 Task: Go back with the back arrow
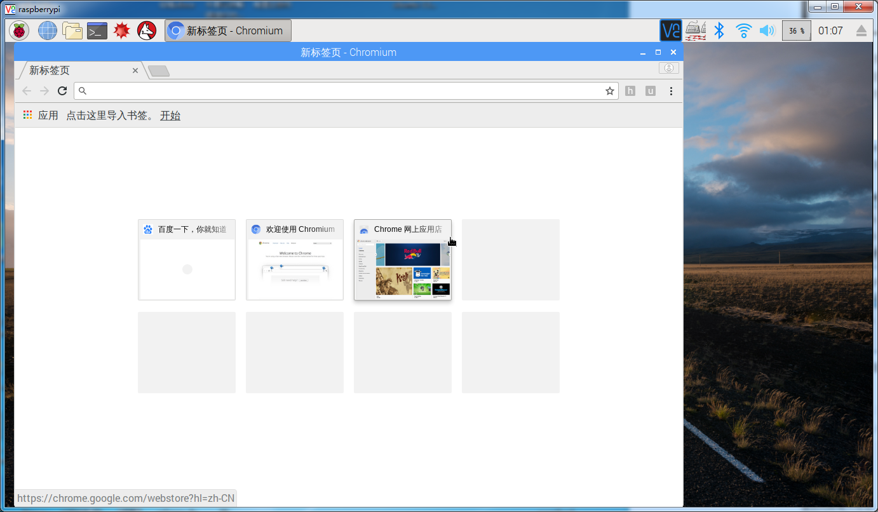coord(27,91)
